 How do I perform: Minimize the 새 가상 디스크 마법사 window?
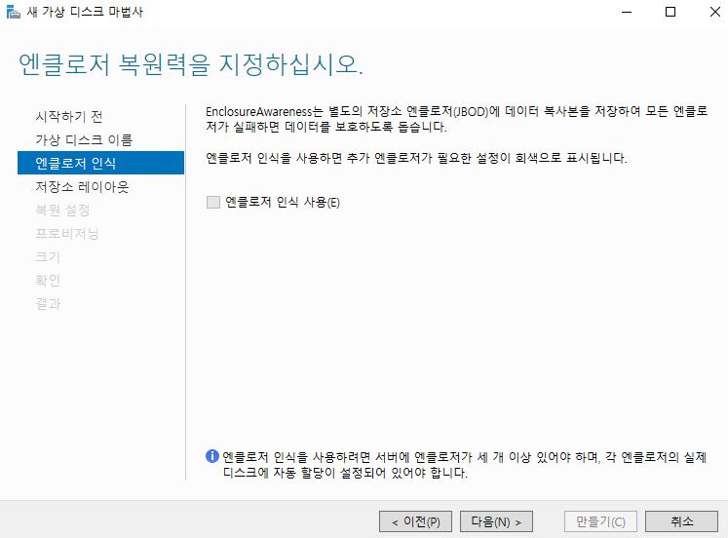click(x=627, y=12)
